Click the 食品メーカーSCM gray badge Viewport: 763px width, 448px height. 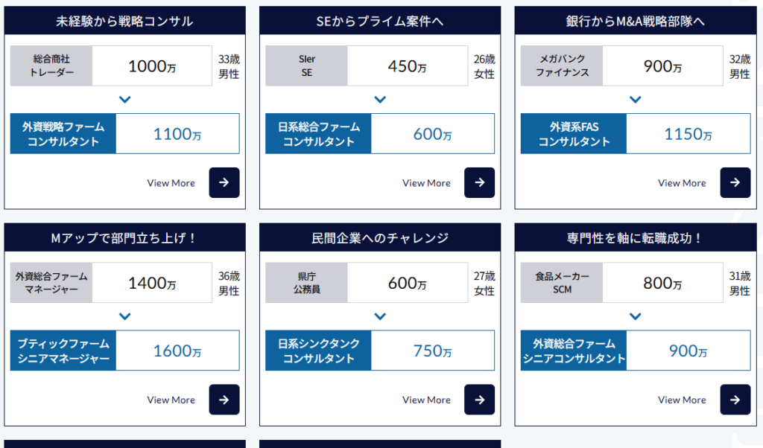click(x=562, y=283)
